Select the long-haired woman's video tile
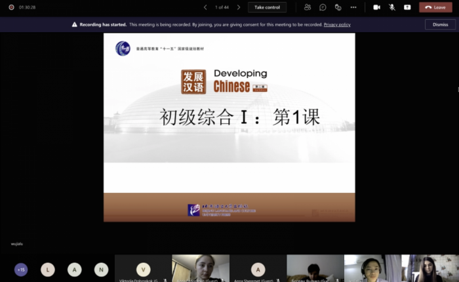Image resolution: width=459 pixels, height=282 pixels. tap(430, 268)
